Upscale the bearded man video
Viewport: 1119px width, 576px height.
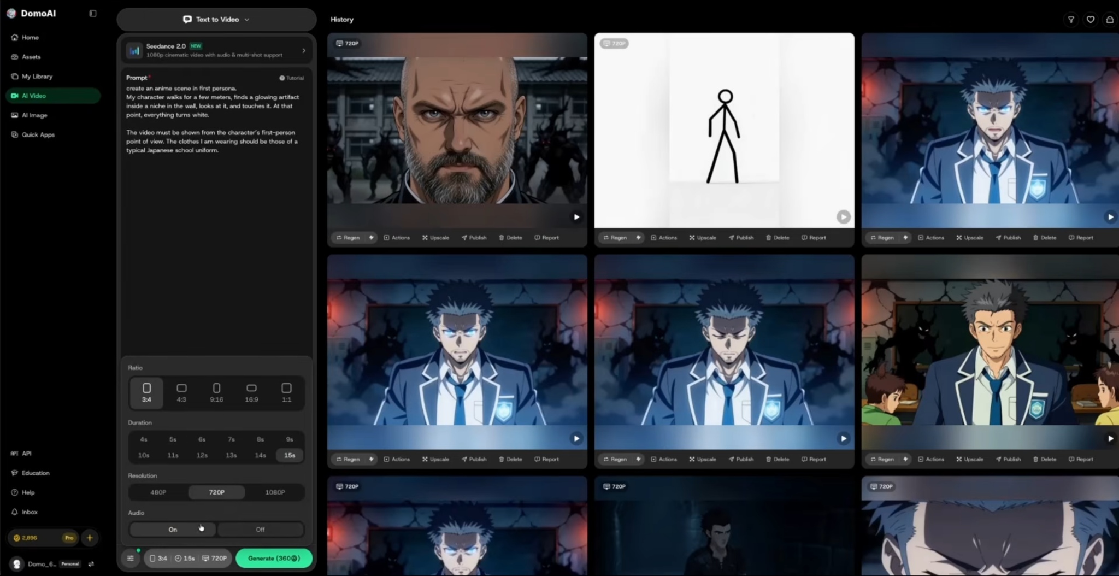tap(435, 238)
